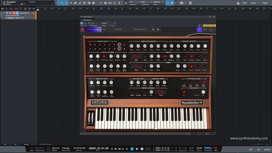The width and height of the screenshot is (272, 153).
Task: Open Arturia plugin settings gear icon
Action: coord(210,30)
